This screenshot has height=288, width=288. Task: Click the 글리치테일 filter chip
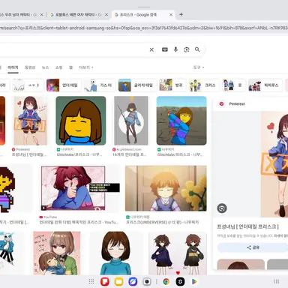(137, 85)
